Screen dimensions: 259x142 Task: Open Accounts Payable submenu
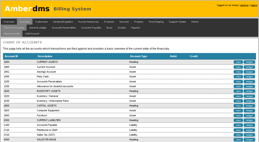coord(91,28)
